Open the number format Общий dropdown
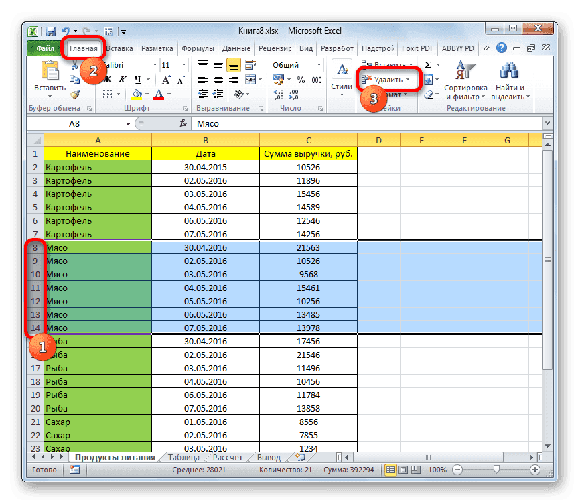The image size is (580, 504). click(x=319, y=65)
